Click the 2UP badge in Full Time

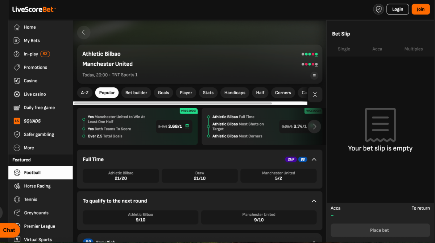[x=291, y=159]
